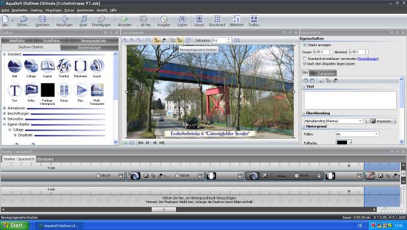This screenshot has height=230, width=407.
Task: Open the Datei menu
Action: (x=5, y=10)
